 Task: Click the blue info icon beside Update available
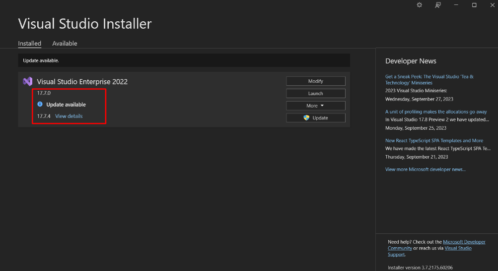pyautogui.click(x=40, y=104)
